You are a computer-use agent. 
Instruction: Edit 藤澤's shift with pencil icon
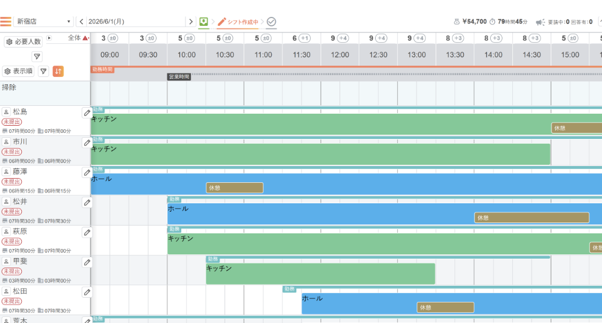87,173
